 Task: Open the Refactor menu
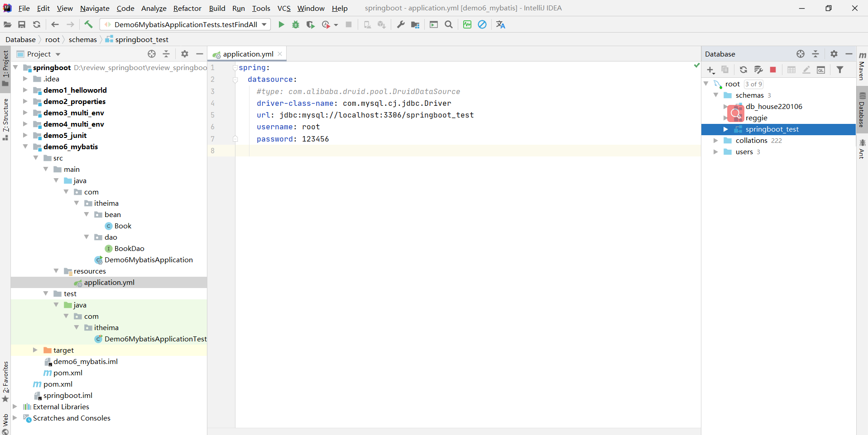[x=187, y=8]
